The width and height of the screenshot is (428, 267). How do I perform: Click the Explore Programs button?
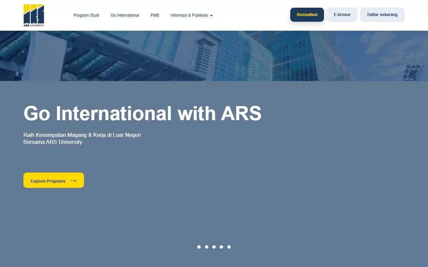53,180
